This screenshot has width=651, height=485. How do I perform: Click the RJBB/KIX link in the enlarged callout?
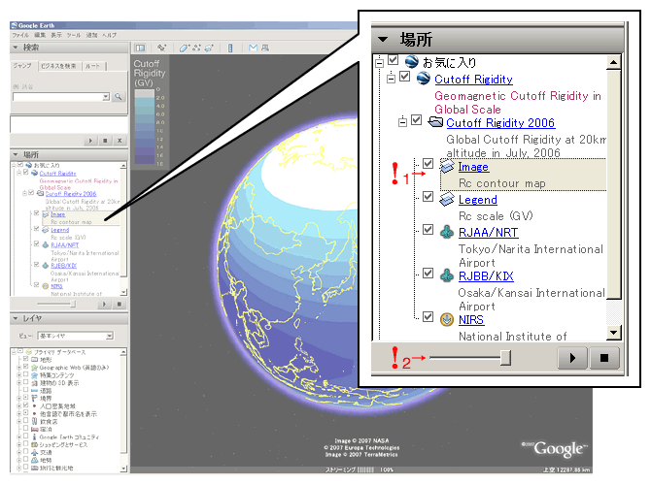pos(486,276)
